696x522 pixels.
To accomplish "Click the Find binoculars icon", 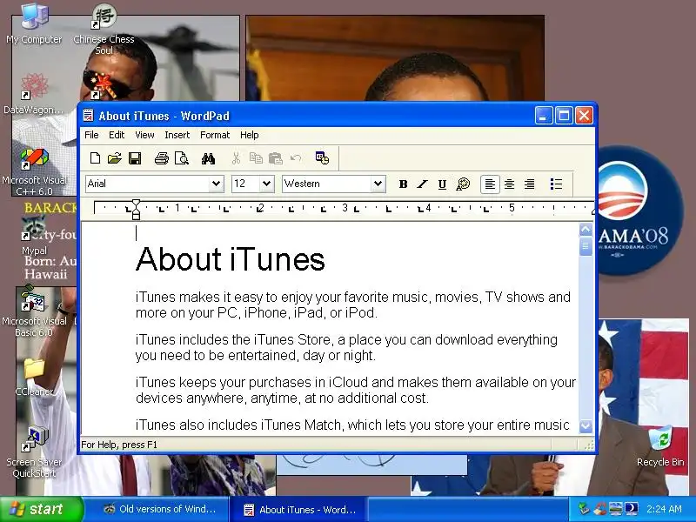I will click(208, 158).
